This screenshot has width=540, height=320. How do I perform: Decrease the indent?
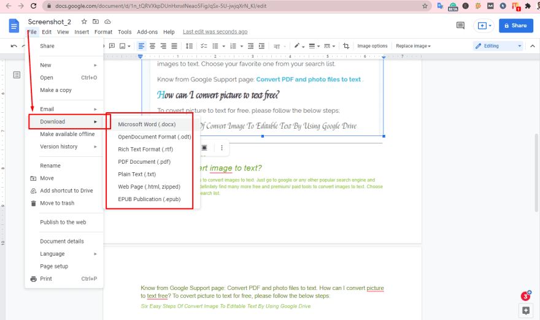[x=251, y=46]
